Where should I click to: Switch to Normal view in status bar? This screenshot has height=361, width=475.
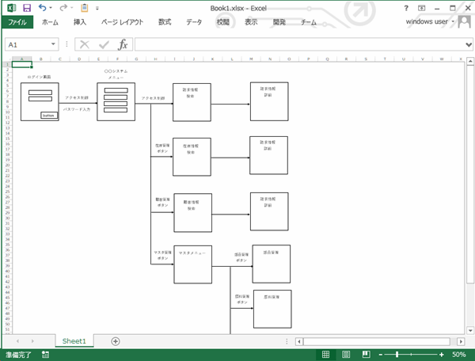[325, 355]
